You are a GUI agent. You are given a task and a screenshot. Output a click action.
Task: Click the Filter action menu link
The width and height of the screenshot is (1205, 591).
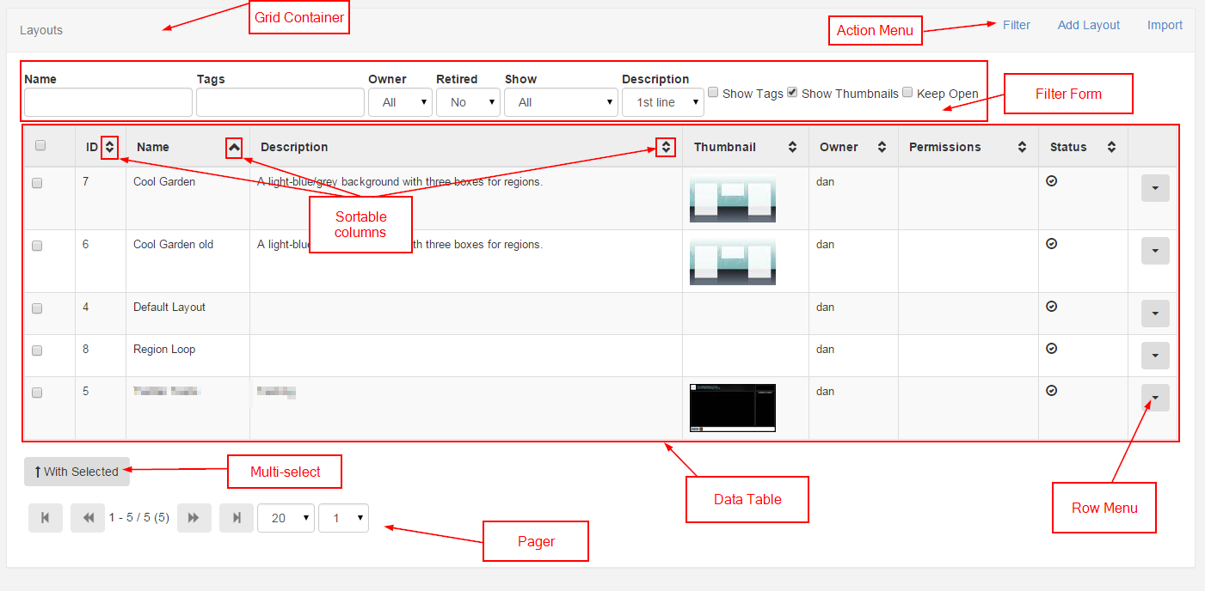(x=1017, y=25)
